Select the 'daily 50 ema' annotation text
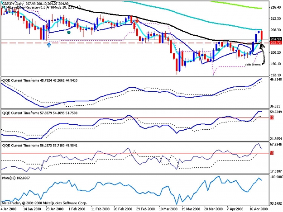This screenshot has height=212, width=283. [x=253, y=65]
